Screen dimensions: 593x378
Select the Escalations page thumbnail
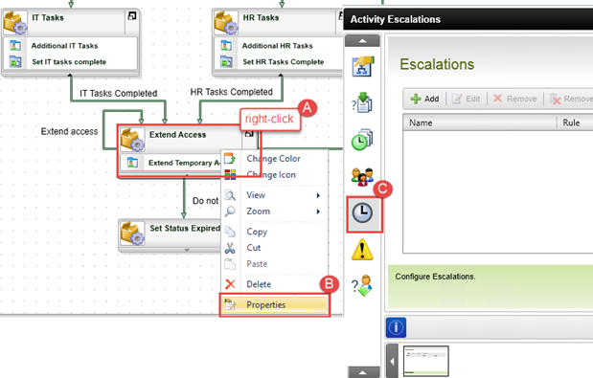coord(426,361)
